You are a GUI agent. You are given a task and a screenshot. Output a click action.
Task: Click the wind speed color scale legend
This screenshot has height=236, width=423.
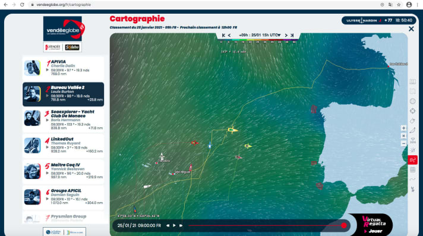[x=258, y=41]
